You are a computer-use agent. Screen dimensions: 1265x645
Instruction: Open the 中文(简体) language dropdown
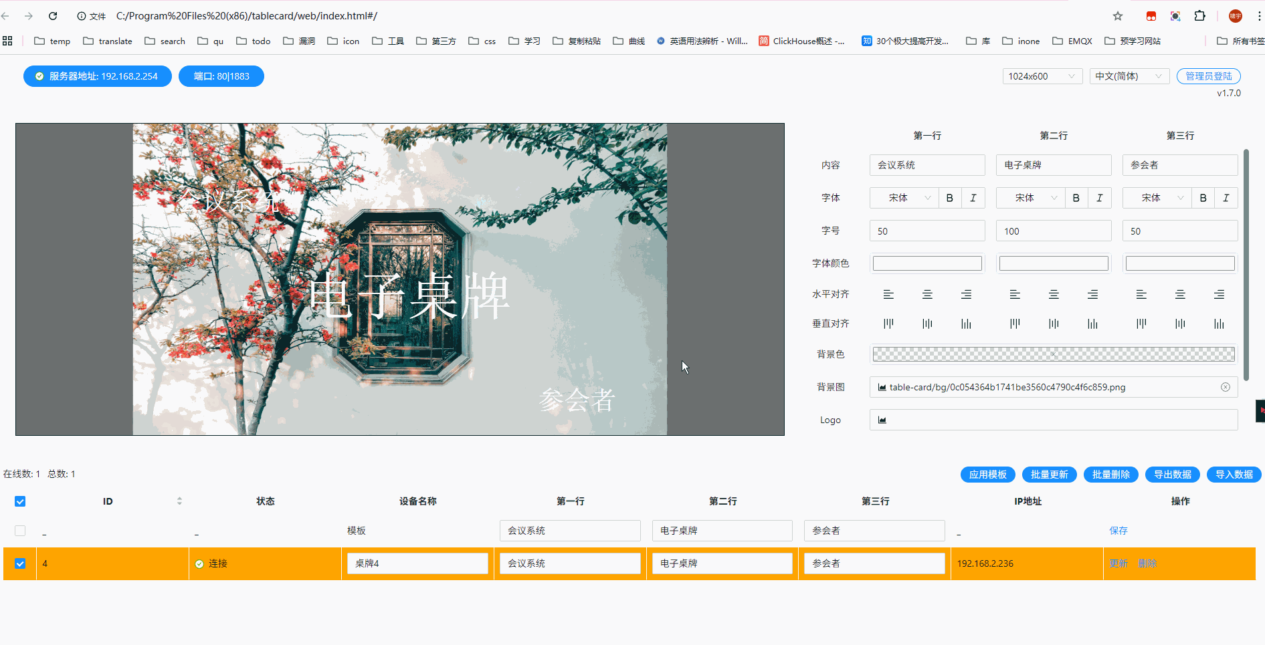pos(1129,76)
